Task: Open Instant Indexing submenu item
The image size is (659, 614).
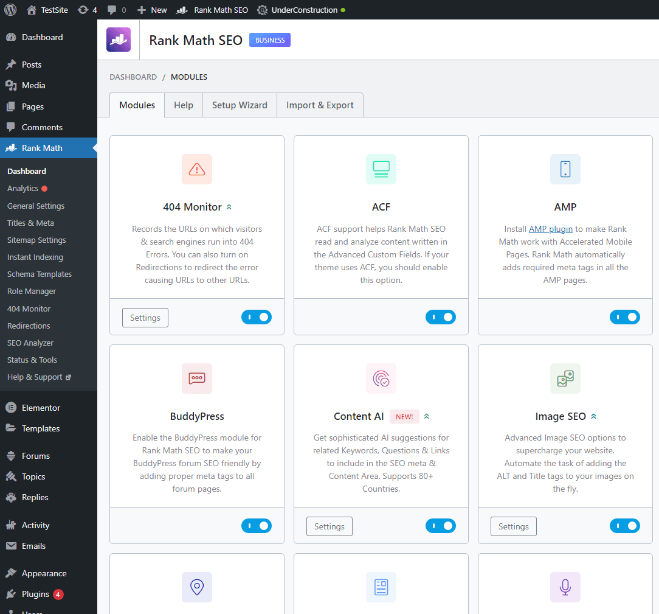Action: coord(35,257)
